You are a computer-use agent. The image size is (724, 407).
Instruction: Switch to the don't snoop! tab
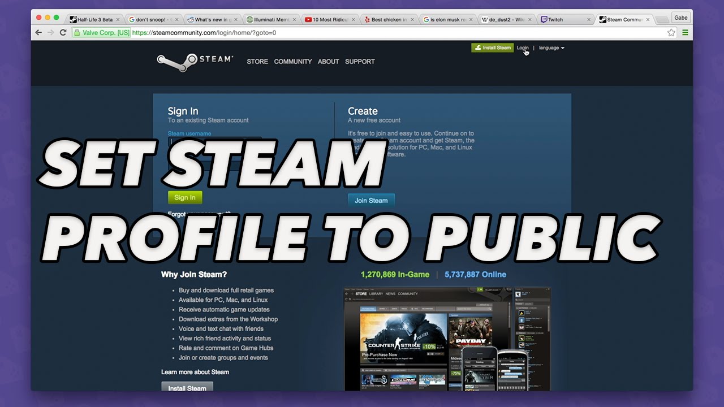[x=153, y=20]
